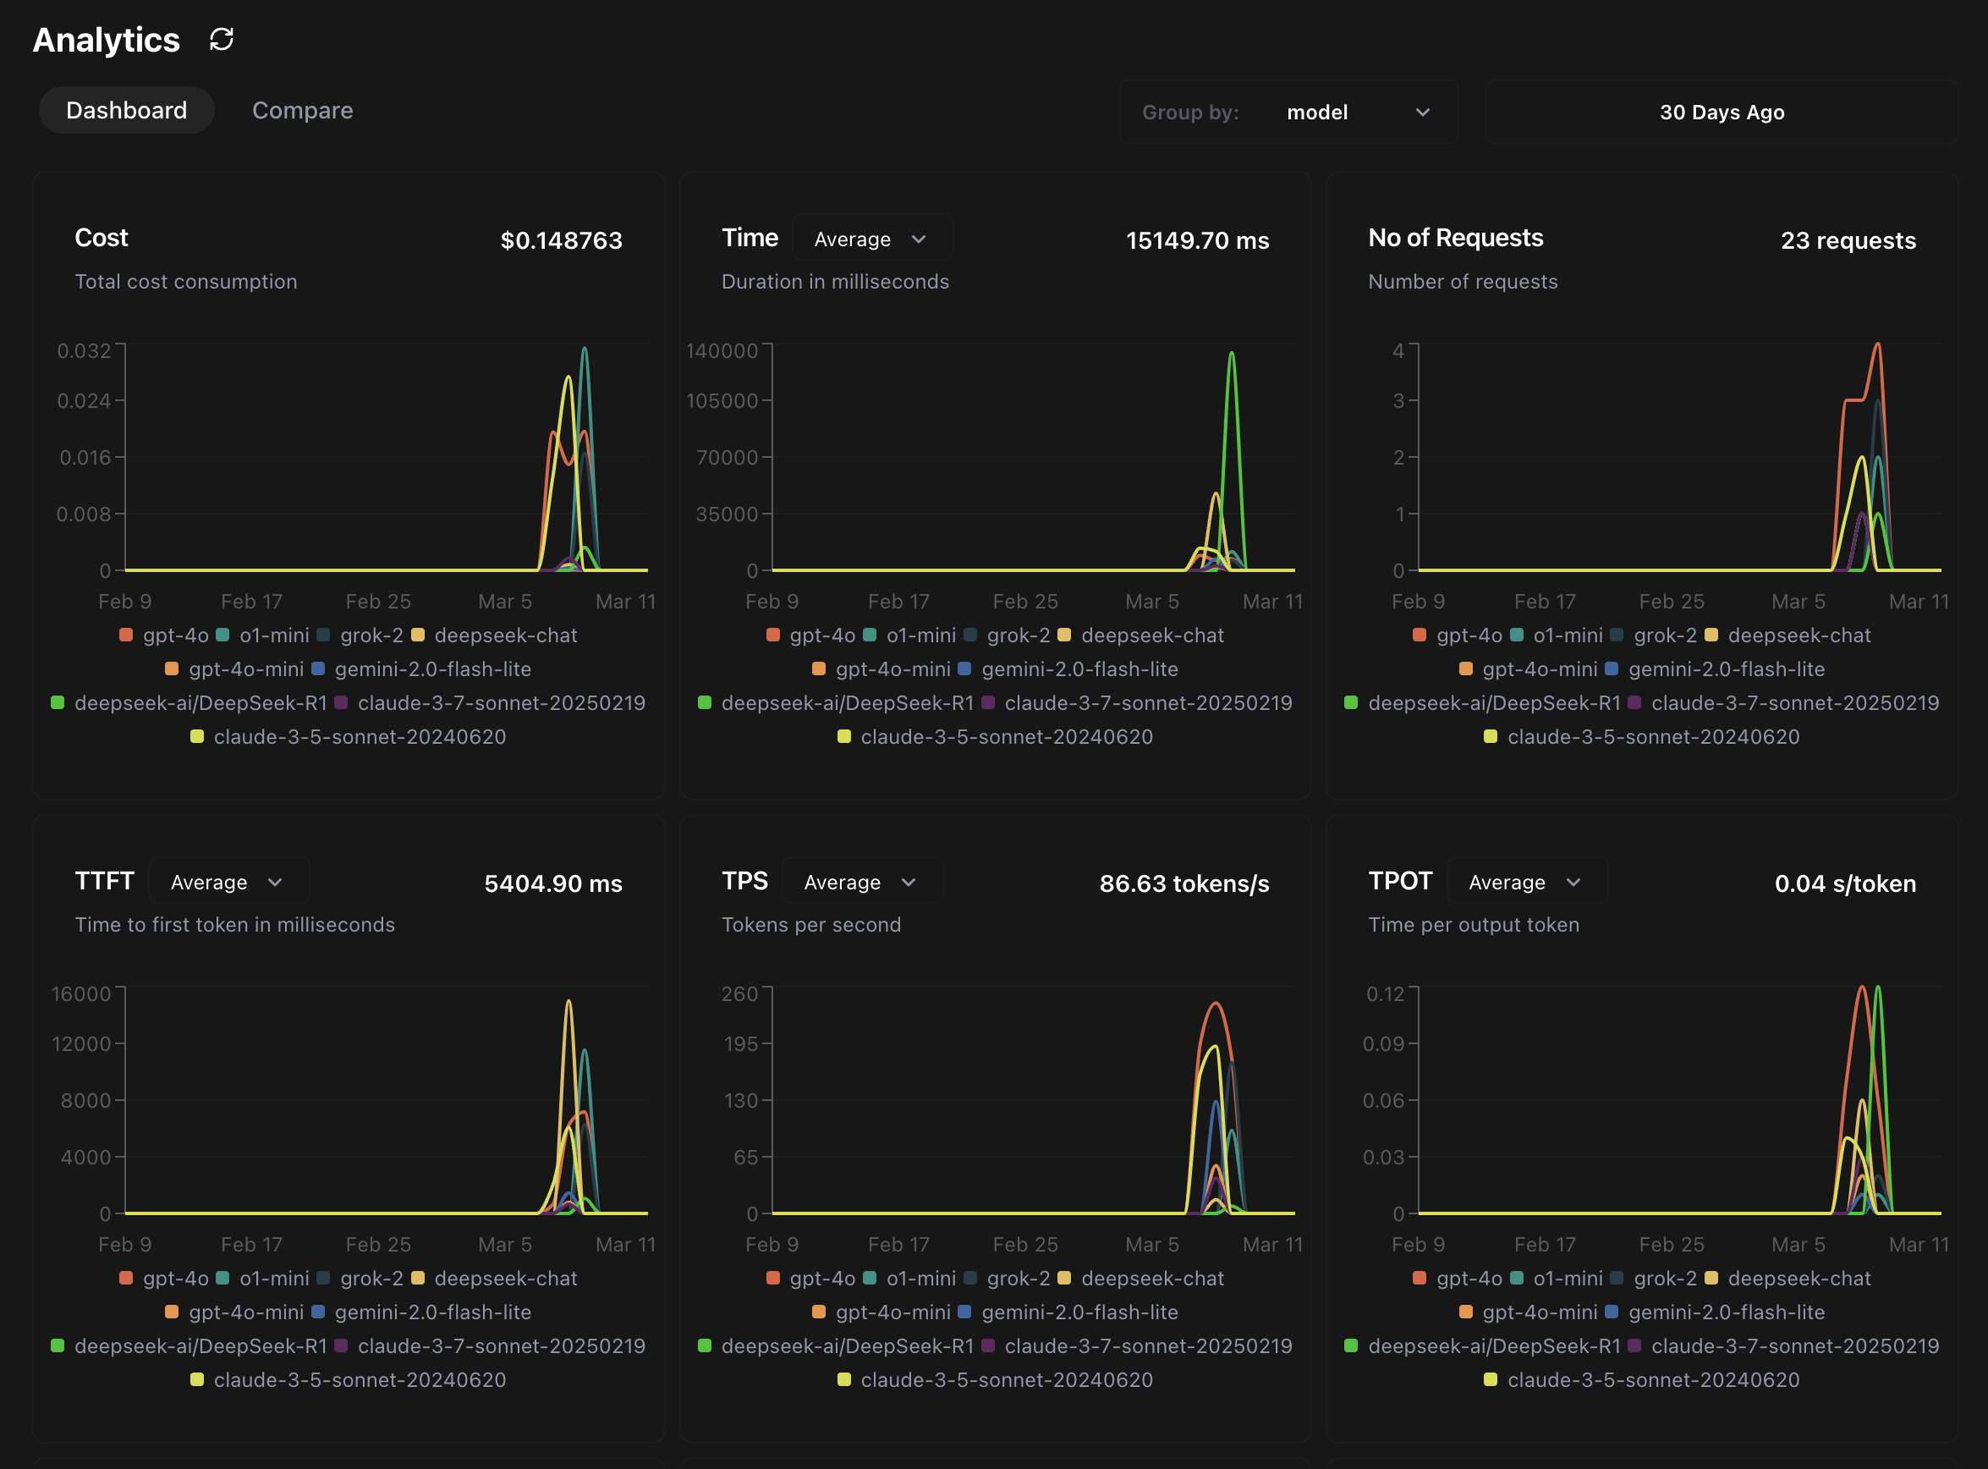Toggle claude-3-7-sonnet legend in No of Requests chart
Image resolution: width=1988 pixels, height=1469 pixels.
point(1783,702)
